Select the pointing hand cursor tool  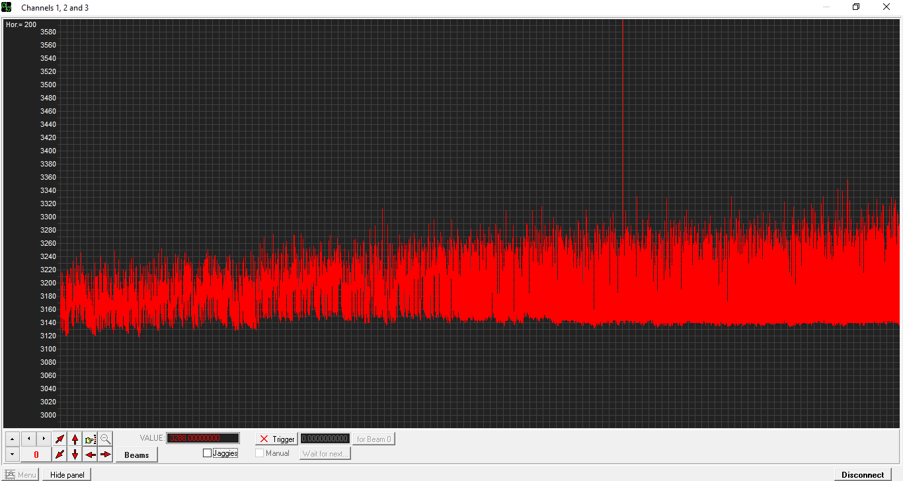(91, 439)
